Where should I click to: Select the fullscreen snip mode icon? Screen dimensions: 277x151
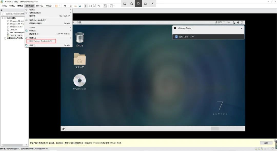pos(145,4)
